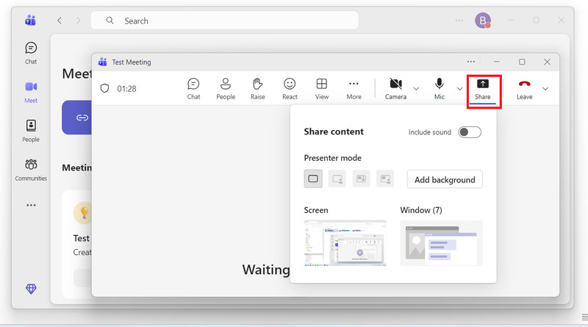Switch to the Communities tab in sidebar
Viewport: 588px width, 327px height.
pos(31,170)
